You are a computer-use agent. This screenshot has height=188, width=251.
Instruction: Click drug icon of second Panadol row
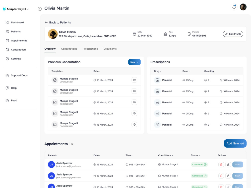tap(157, 91)
